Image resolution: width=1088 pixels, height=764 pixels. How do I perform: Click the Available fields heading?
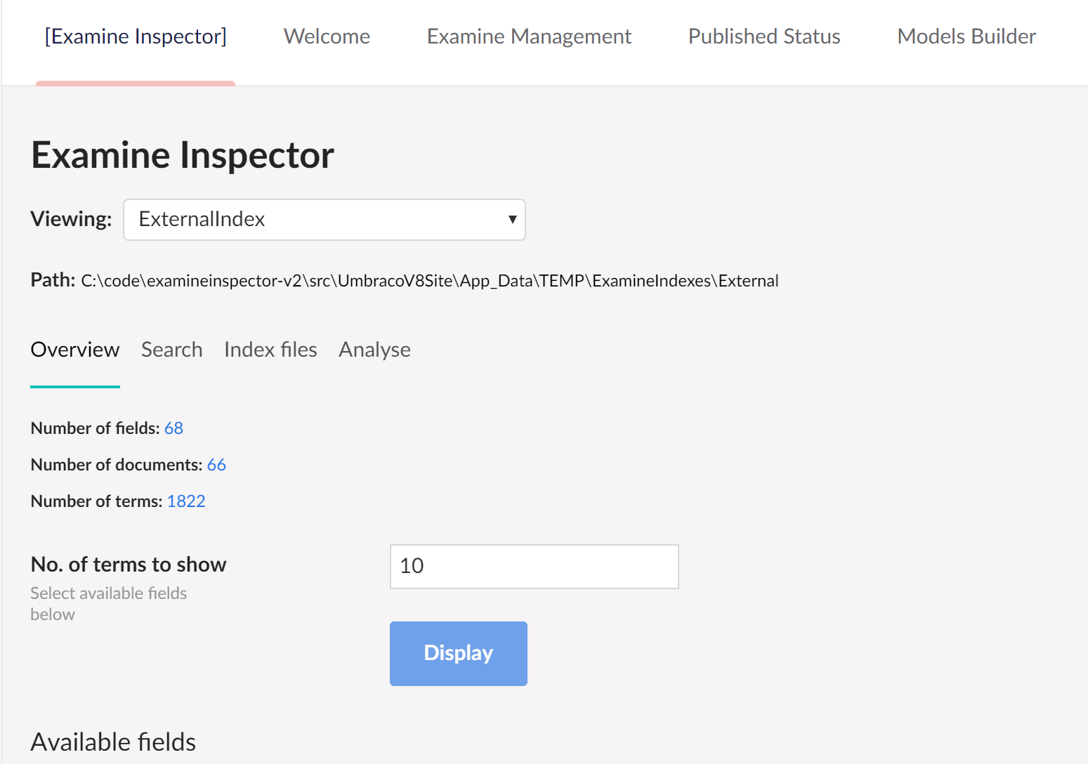(113, 742)
